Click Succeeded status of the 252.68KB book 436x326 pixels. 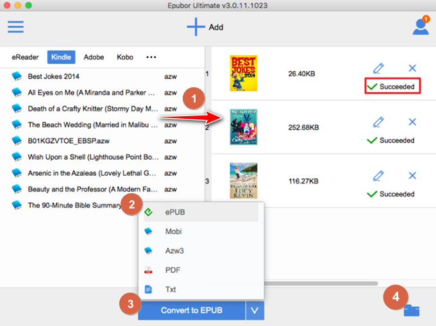[x=391, y=141]
